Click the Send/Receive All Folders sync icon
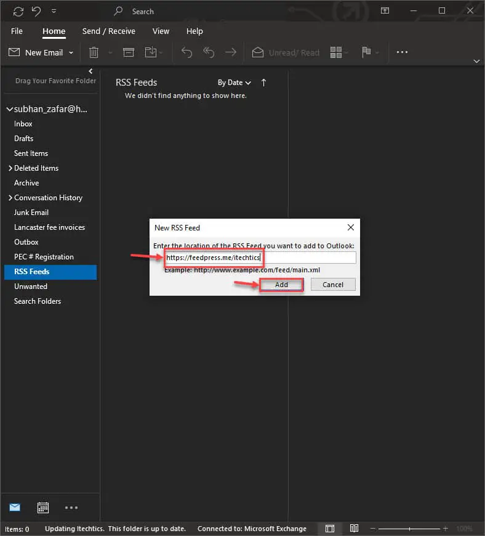Screen dimensions: 485x536 pos(18,12)
